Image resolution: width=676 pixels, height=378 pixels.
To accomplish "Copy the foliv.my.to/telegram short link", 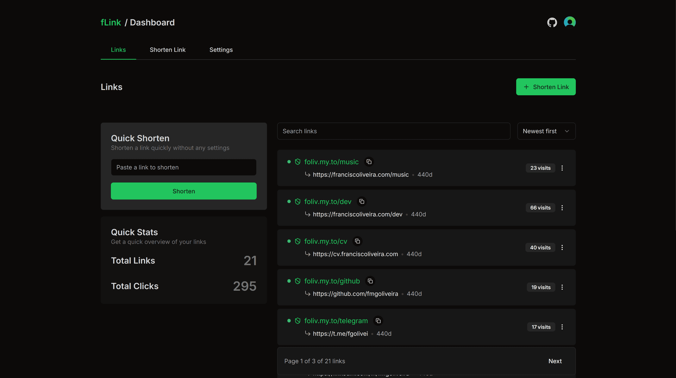I will pyautogui.click(x=378, y=321).
